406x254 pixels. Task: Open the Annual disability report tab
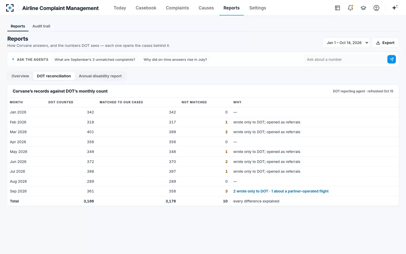click(x=100, y=76)
